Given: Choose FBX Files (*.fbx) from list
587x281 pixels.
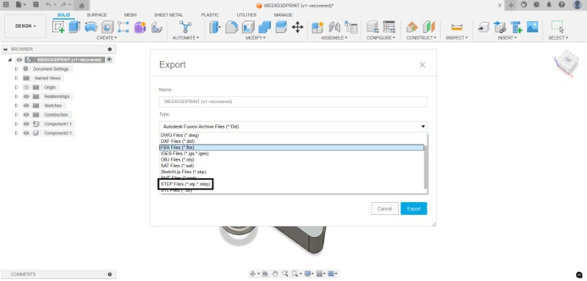Looking at the screenshot, I should coord(291,148).
